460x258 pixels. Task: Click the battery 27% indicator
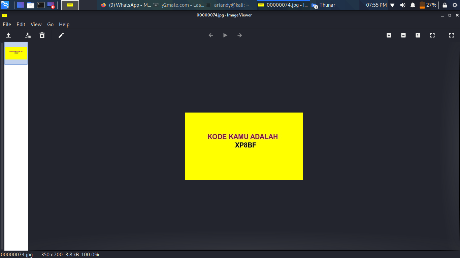[428, 5]
